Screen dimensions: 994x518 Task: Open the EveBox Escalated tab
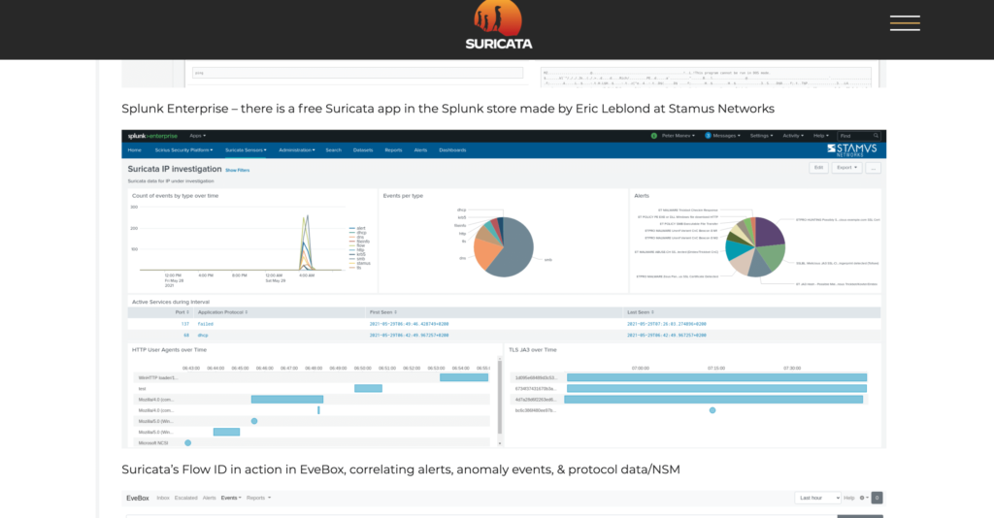point(185,498)
